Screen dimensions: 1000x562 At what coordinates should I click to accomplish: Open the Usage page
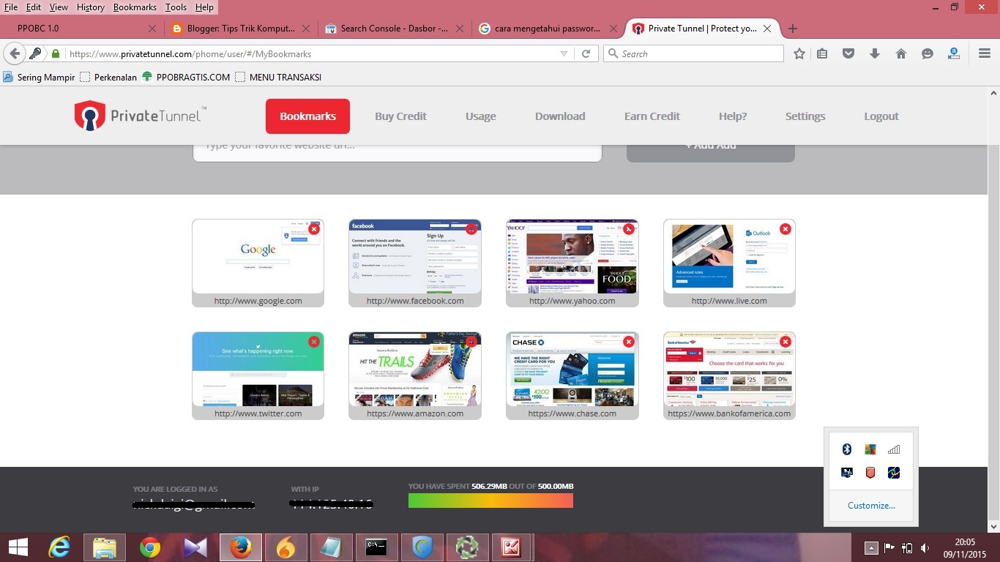481,116
